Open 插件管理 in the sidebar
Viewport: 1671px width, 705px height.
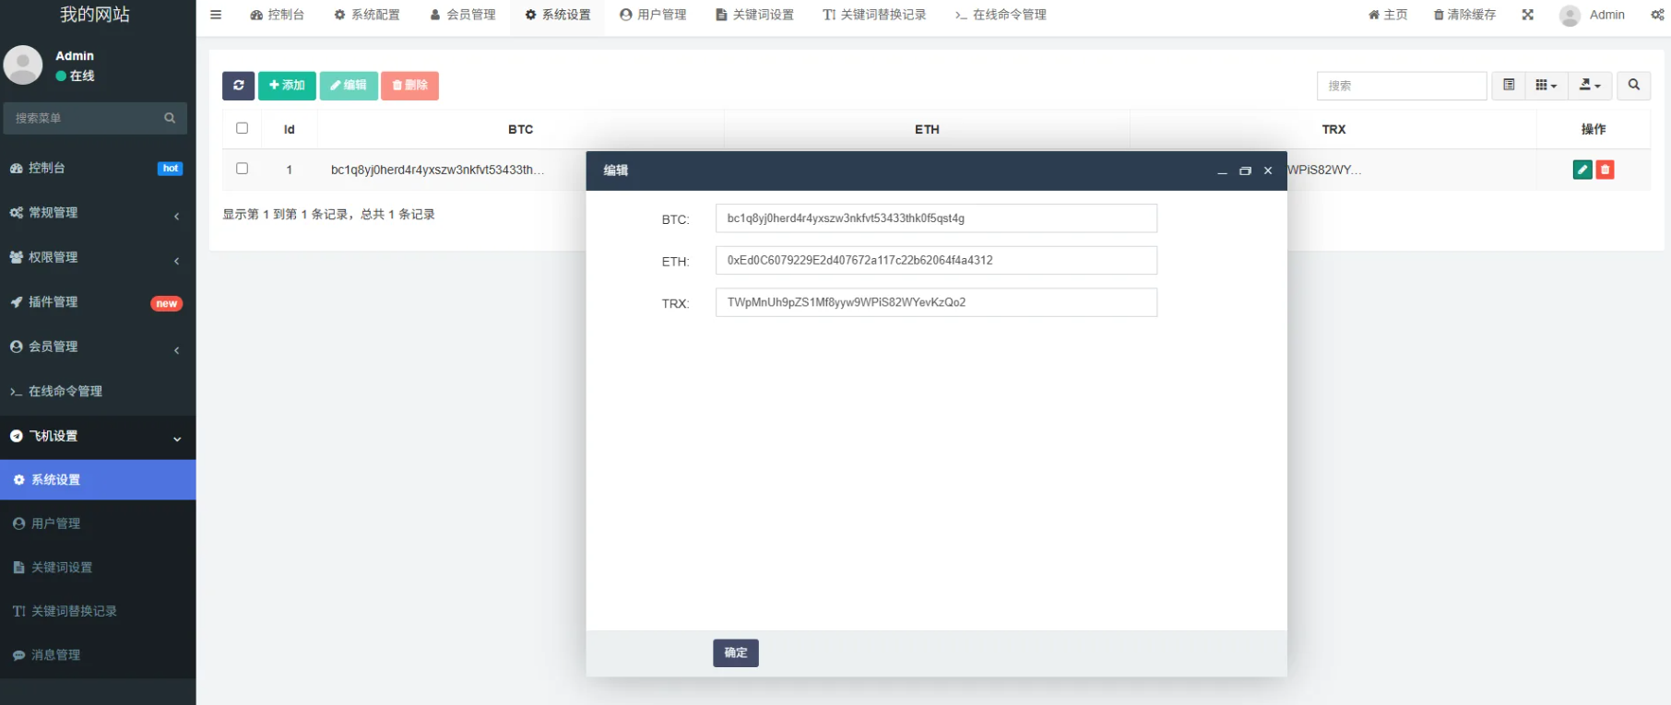[x=98, y=302]
